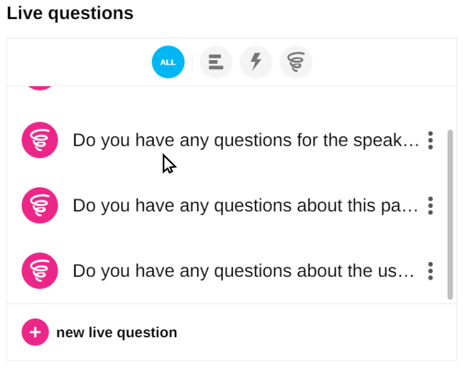Click the spiral icon beside the 'the us…' question

[40, 271]
